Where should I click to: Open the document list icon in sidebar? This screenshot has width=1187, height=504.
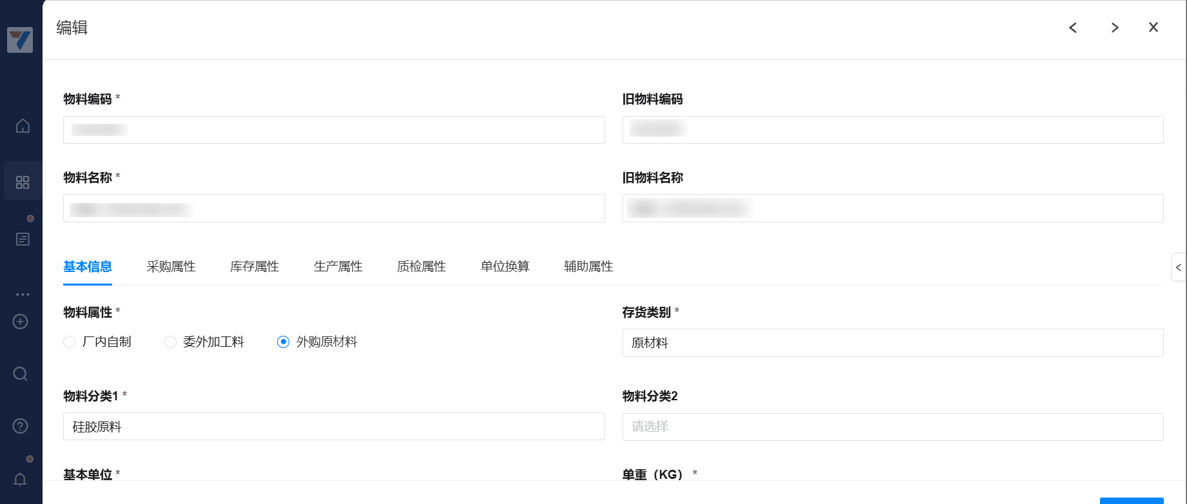tap(23, 239)
